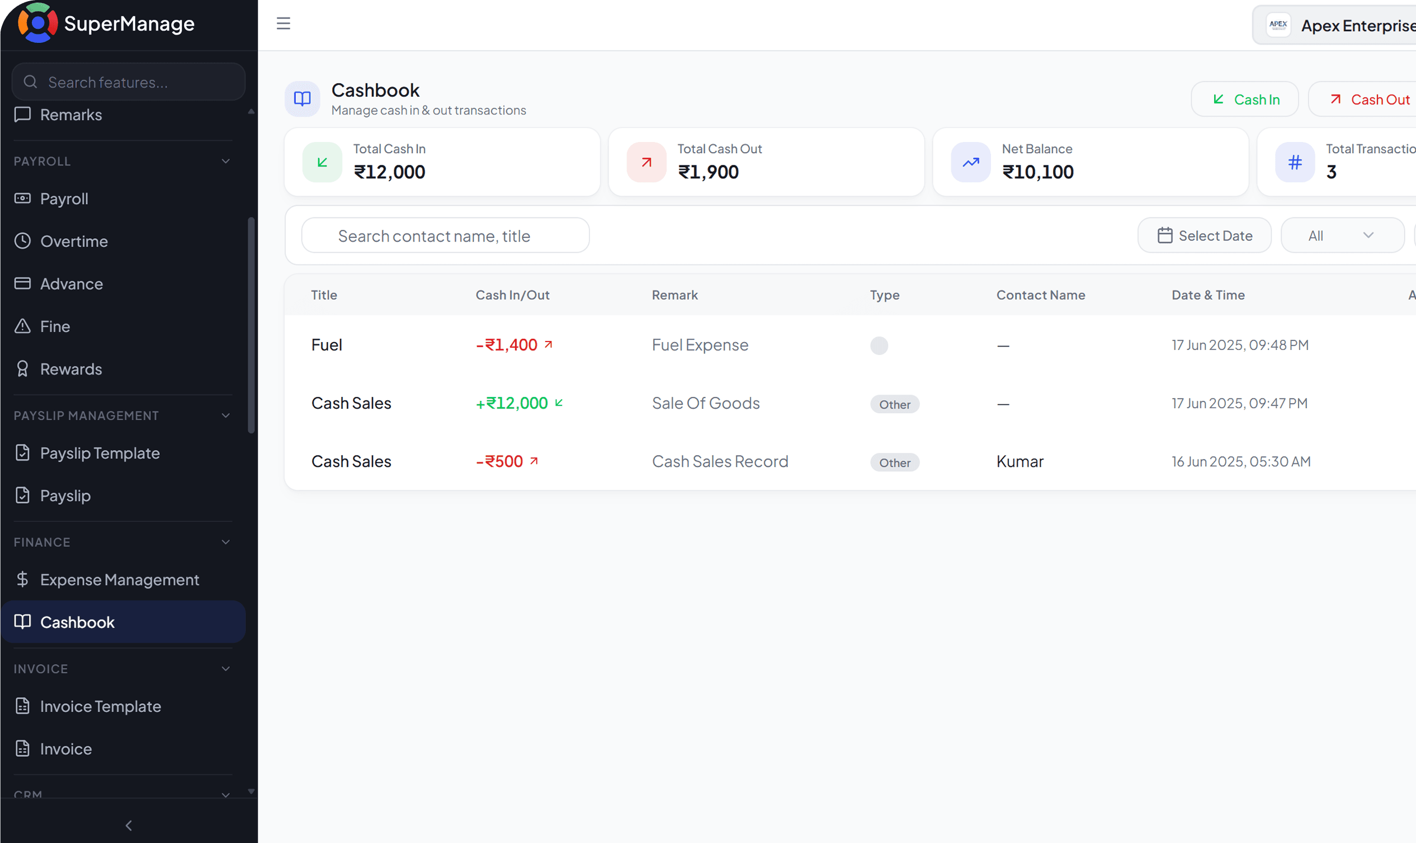Click the Date & Time column header
Viewport: 1416px width, 843px height.
tap(1208, 295)
